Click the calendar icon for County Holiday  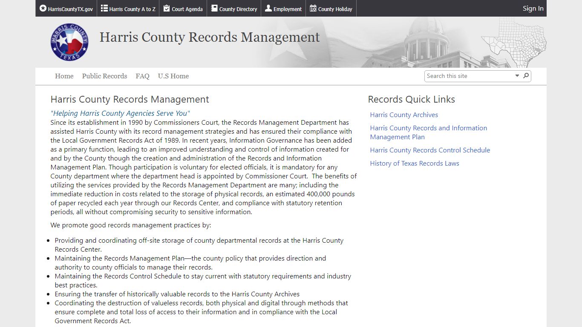pos(313,8)
